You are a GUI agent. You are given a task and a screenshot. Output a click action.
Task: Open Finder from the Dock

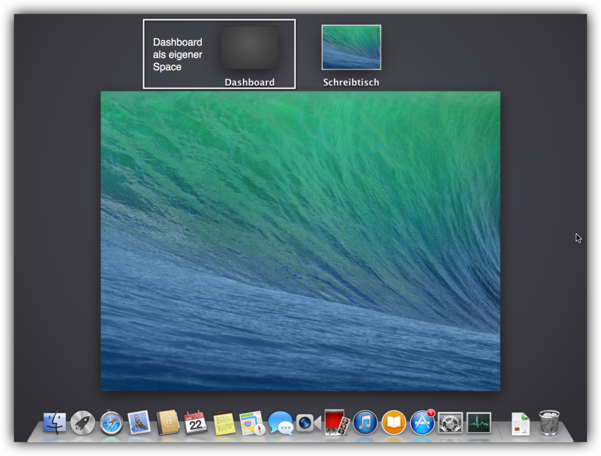[55, 423]
